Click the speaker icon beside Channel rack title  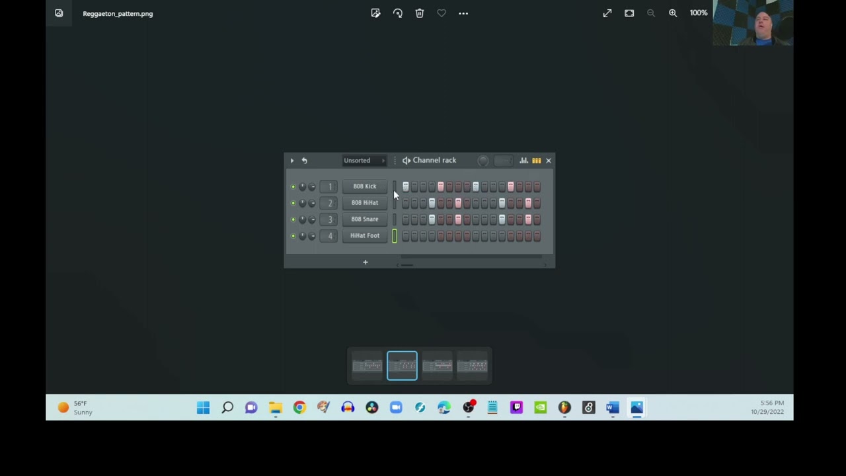(406, 161)
